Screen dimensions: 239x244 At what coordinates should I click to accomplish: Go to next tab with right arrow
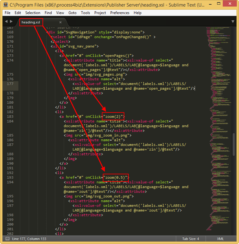click(11, 21)
